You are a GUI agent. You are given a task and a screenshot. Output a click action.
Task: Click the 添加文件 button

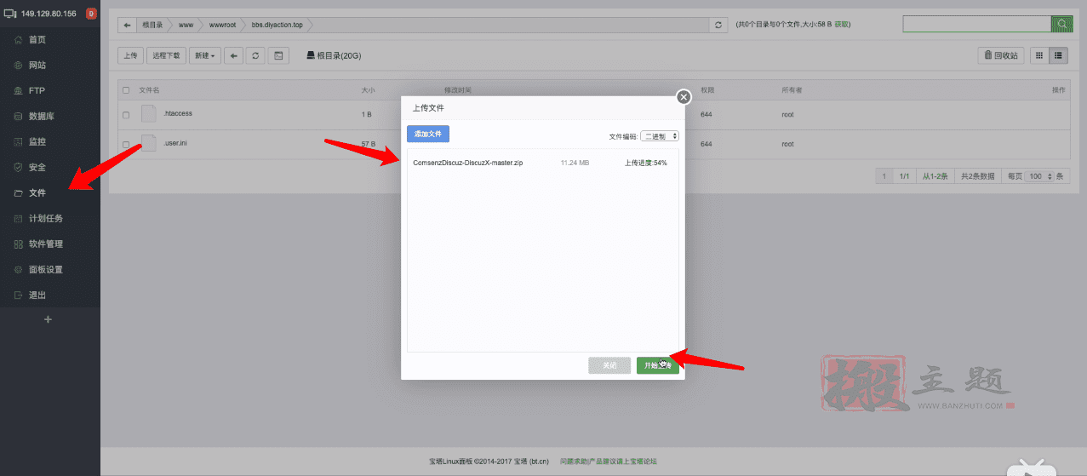coord(428,135)
